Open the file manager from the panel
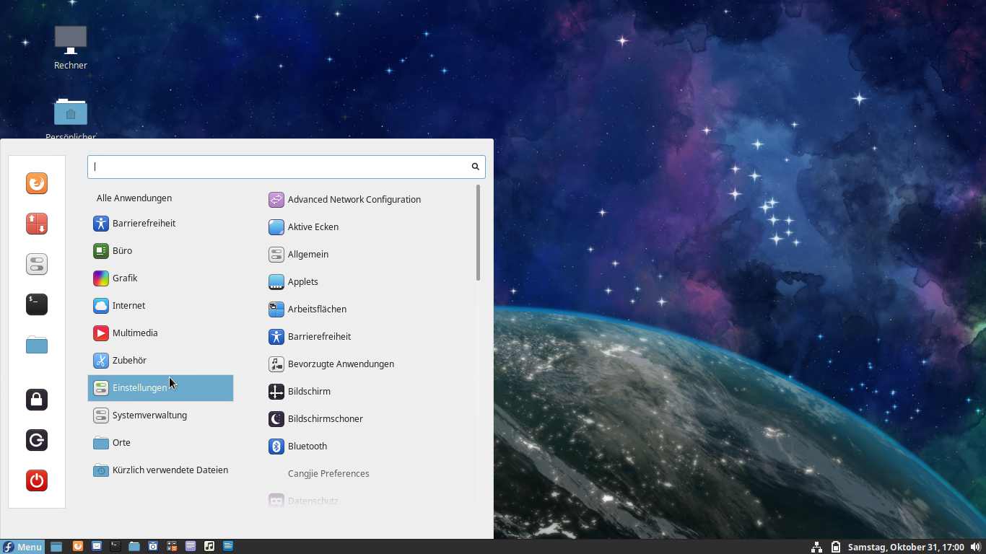This screenshot has width=986, height=554. (x=134, y=546)
